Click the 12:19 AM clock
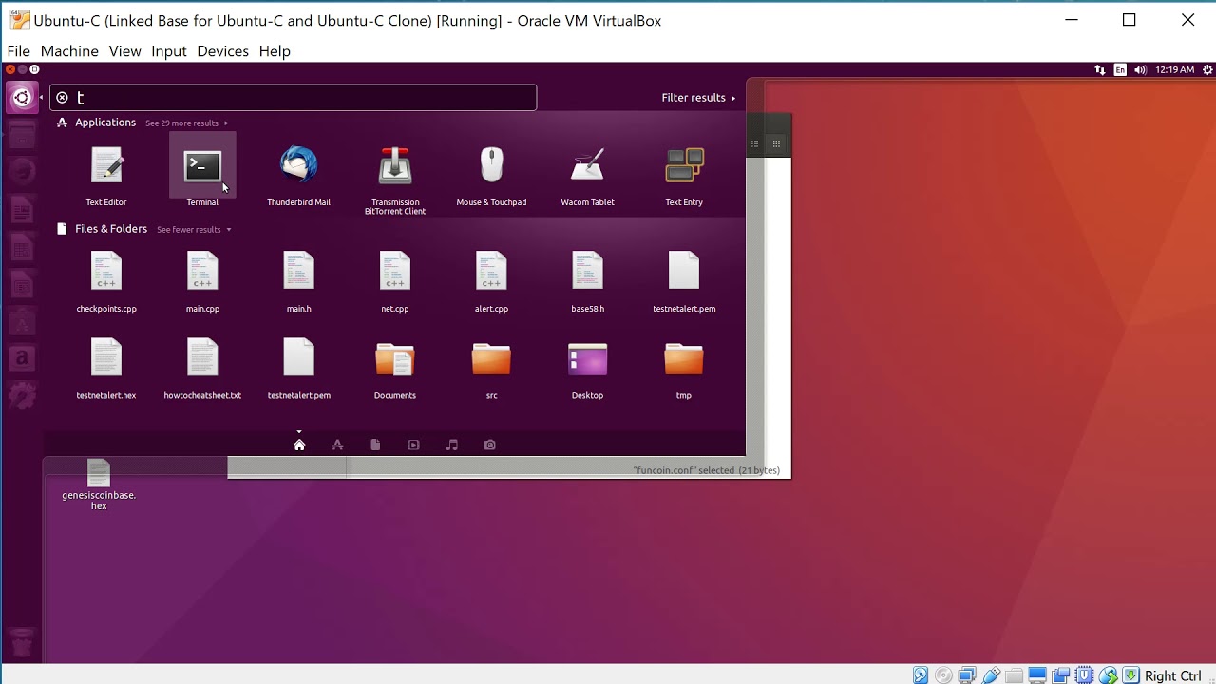 pyautogui.click(x=1175, y=69)
